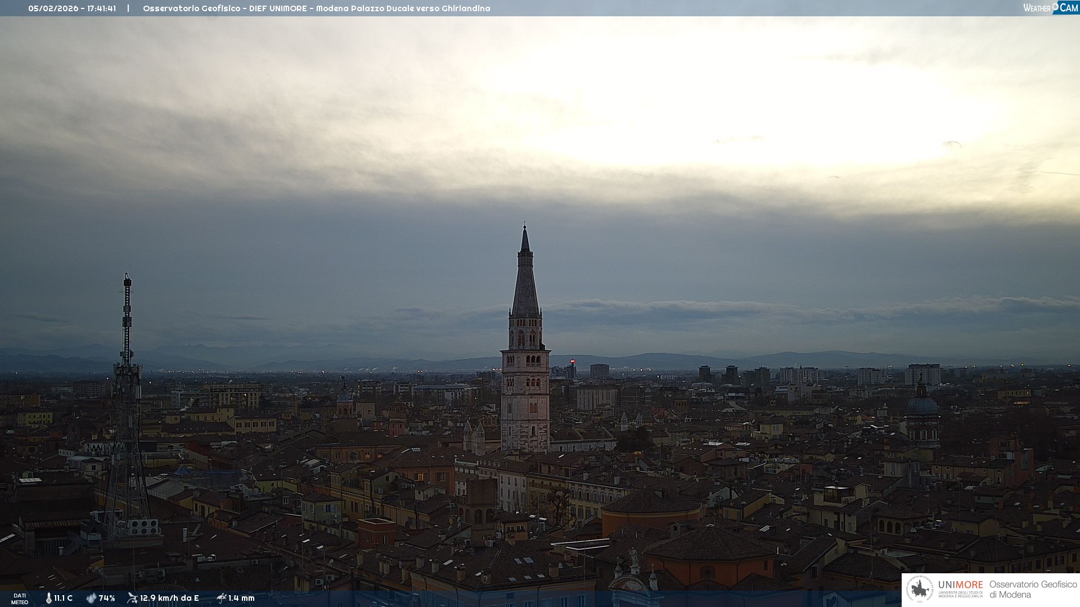The height and width of the screenshot is (607, 1080).
Task: Click the wind anemometer icon
Action: pyautogui.click(x=132, y=598)
